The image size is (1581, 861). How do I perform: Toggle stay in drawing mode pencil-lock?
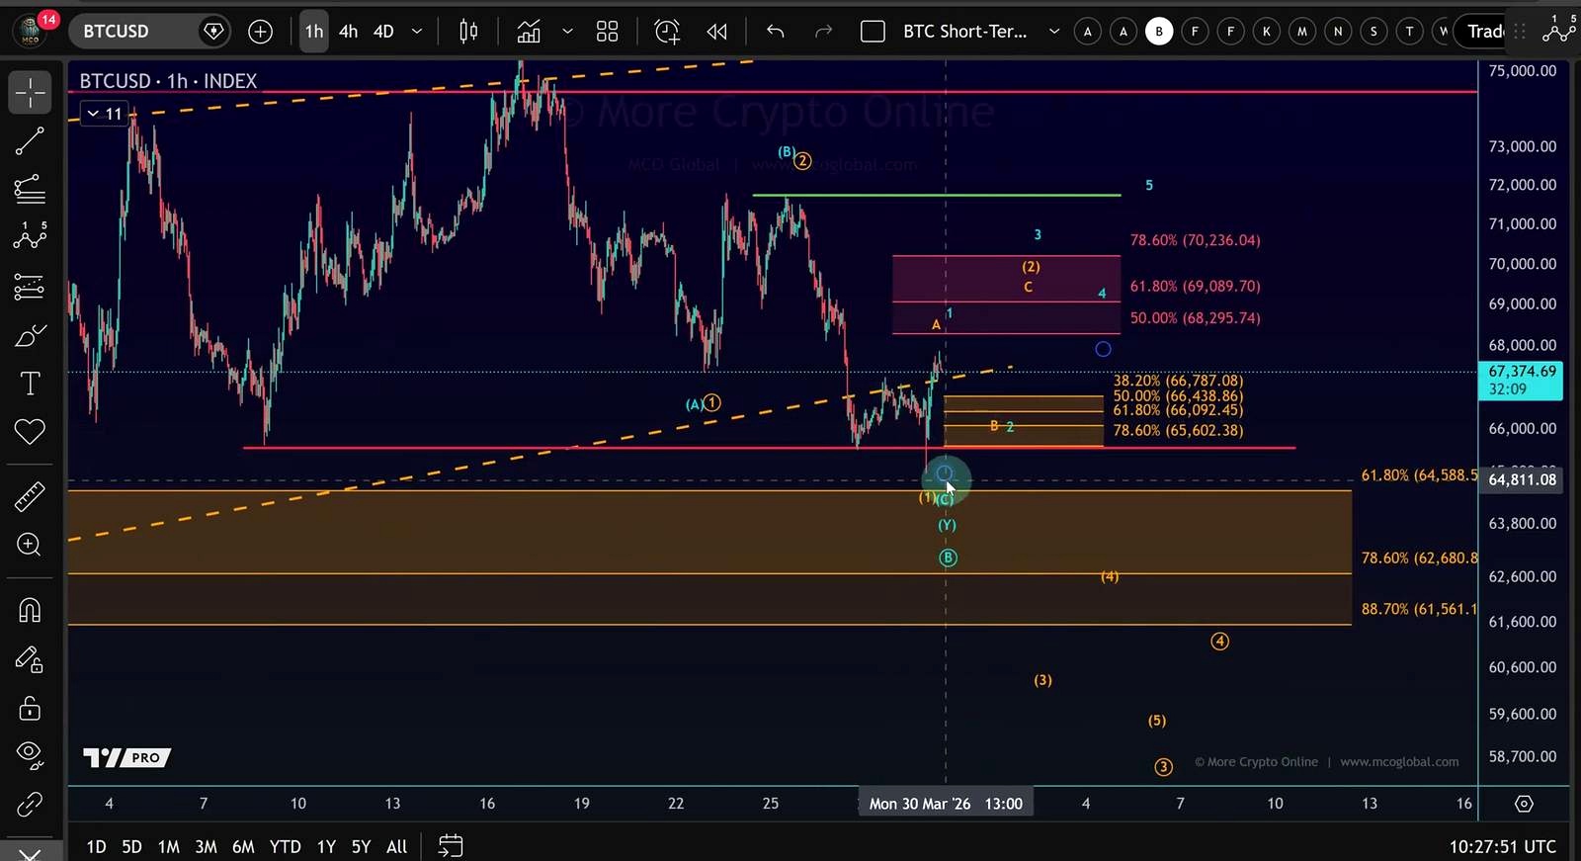[x=30, y=659]
